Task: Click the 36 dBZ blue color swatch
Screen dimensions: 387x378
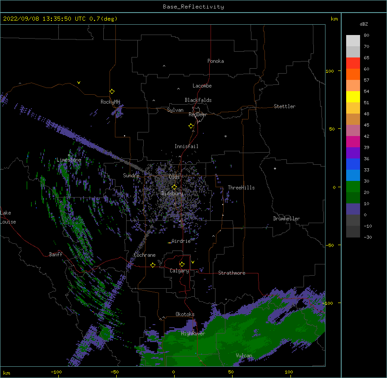Action: 353,164
